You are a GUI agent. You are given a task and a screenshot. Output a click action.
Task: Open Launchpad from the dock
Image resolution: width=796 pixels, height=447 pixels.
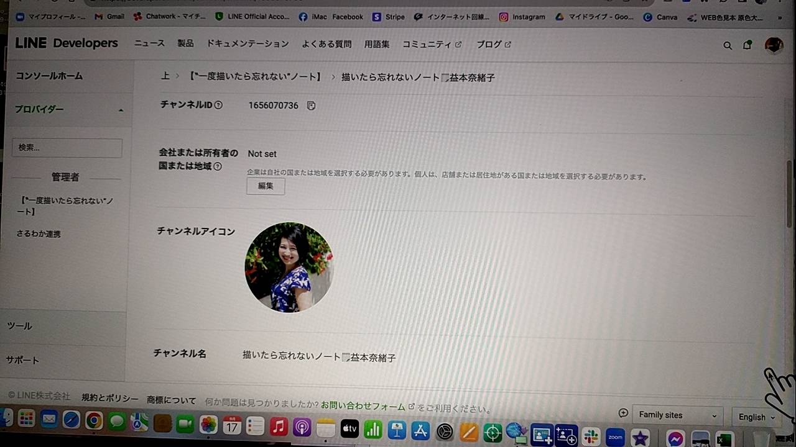click(26, 420)
